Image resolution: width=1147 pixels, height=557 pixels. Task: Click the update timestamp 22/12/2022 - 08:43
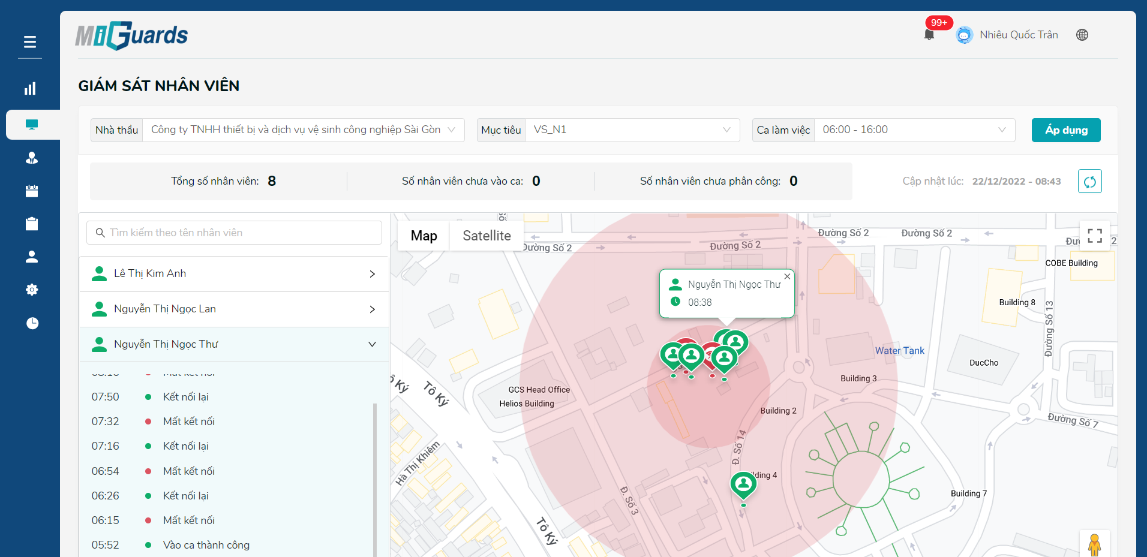click(x=1016, y=181)
